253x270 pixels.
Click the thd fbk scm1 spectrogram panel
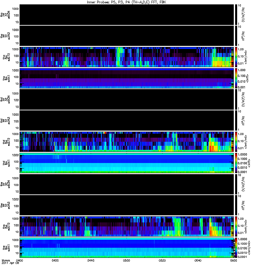tap(127, 163)
